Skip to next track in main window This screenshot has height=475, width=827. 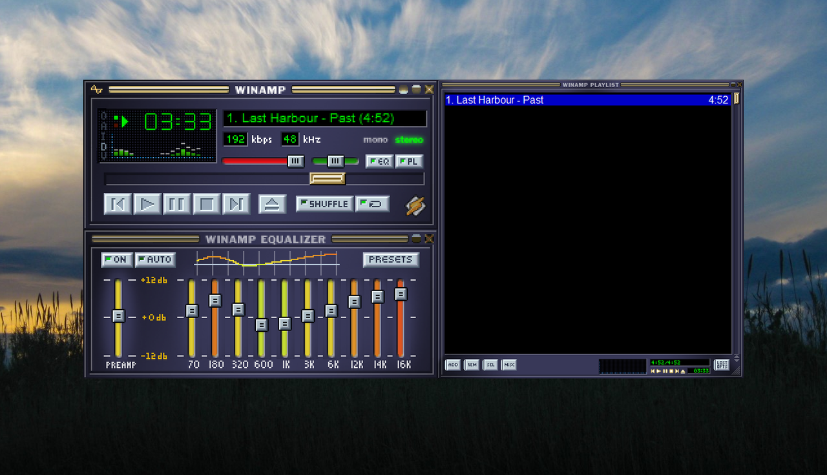point(236,204)
